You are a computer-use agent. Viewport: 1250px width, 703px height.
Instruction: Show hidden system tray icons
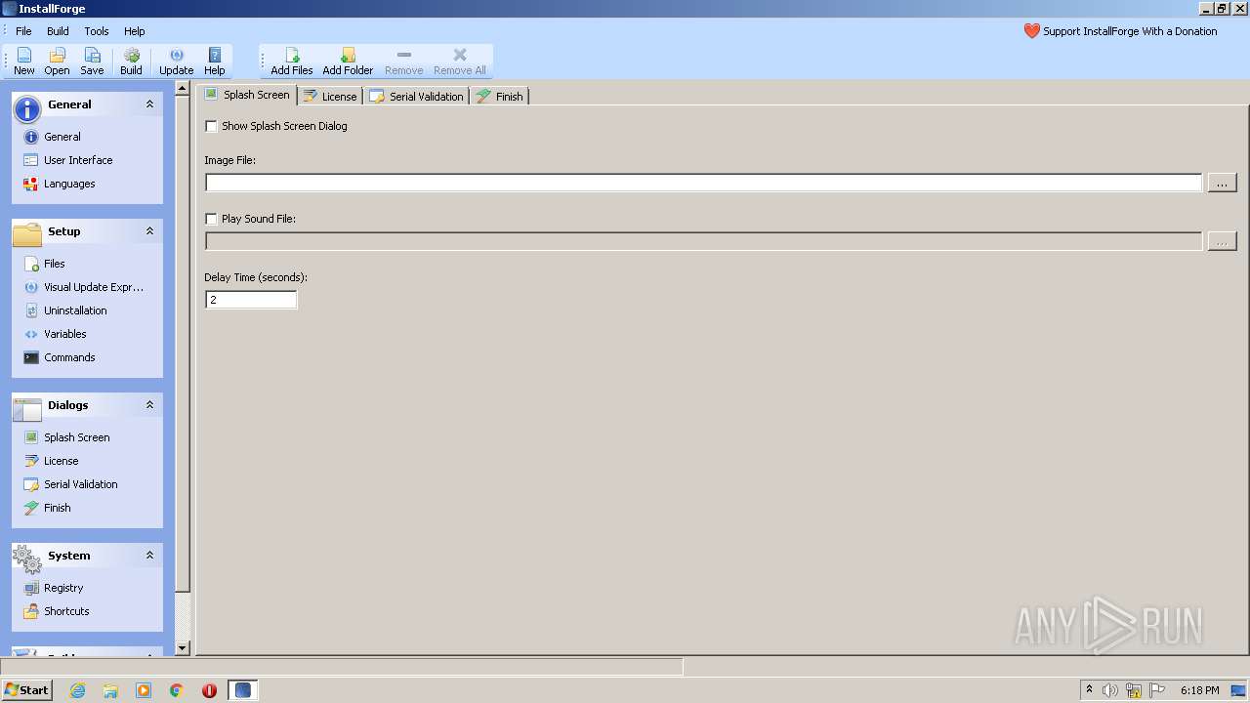click(1090, 690)
